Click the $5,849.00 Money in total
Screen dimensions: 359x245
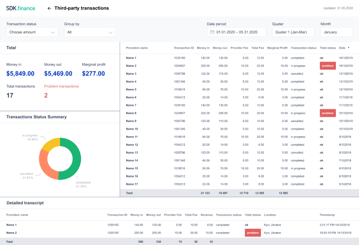pos(20,73)
